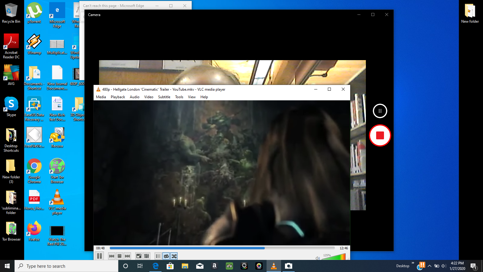Select FreeFileViewer desktop icon

[34, 138]
